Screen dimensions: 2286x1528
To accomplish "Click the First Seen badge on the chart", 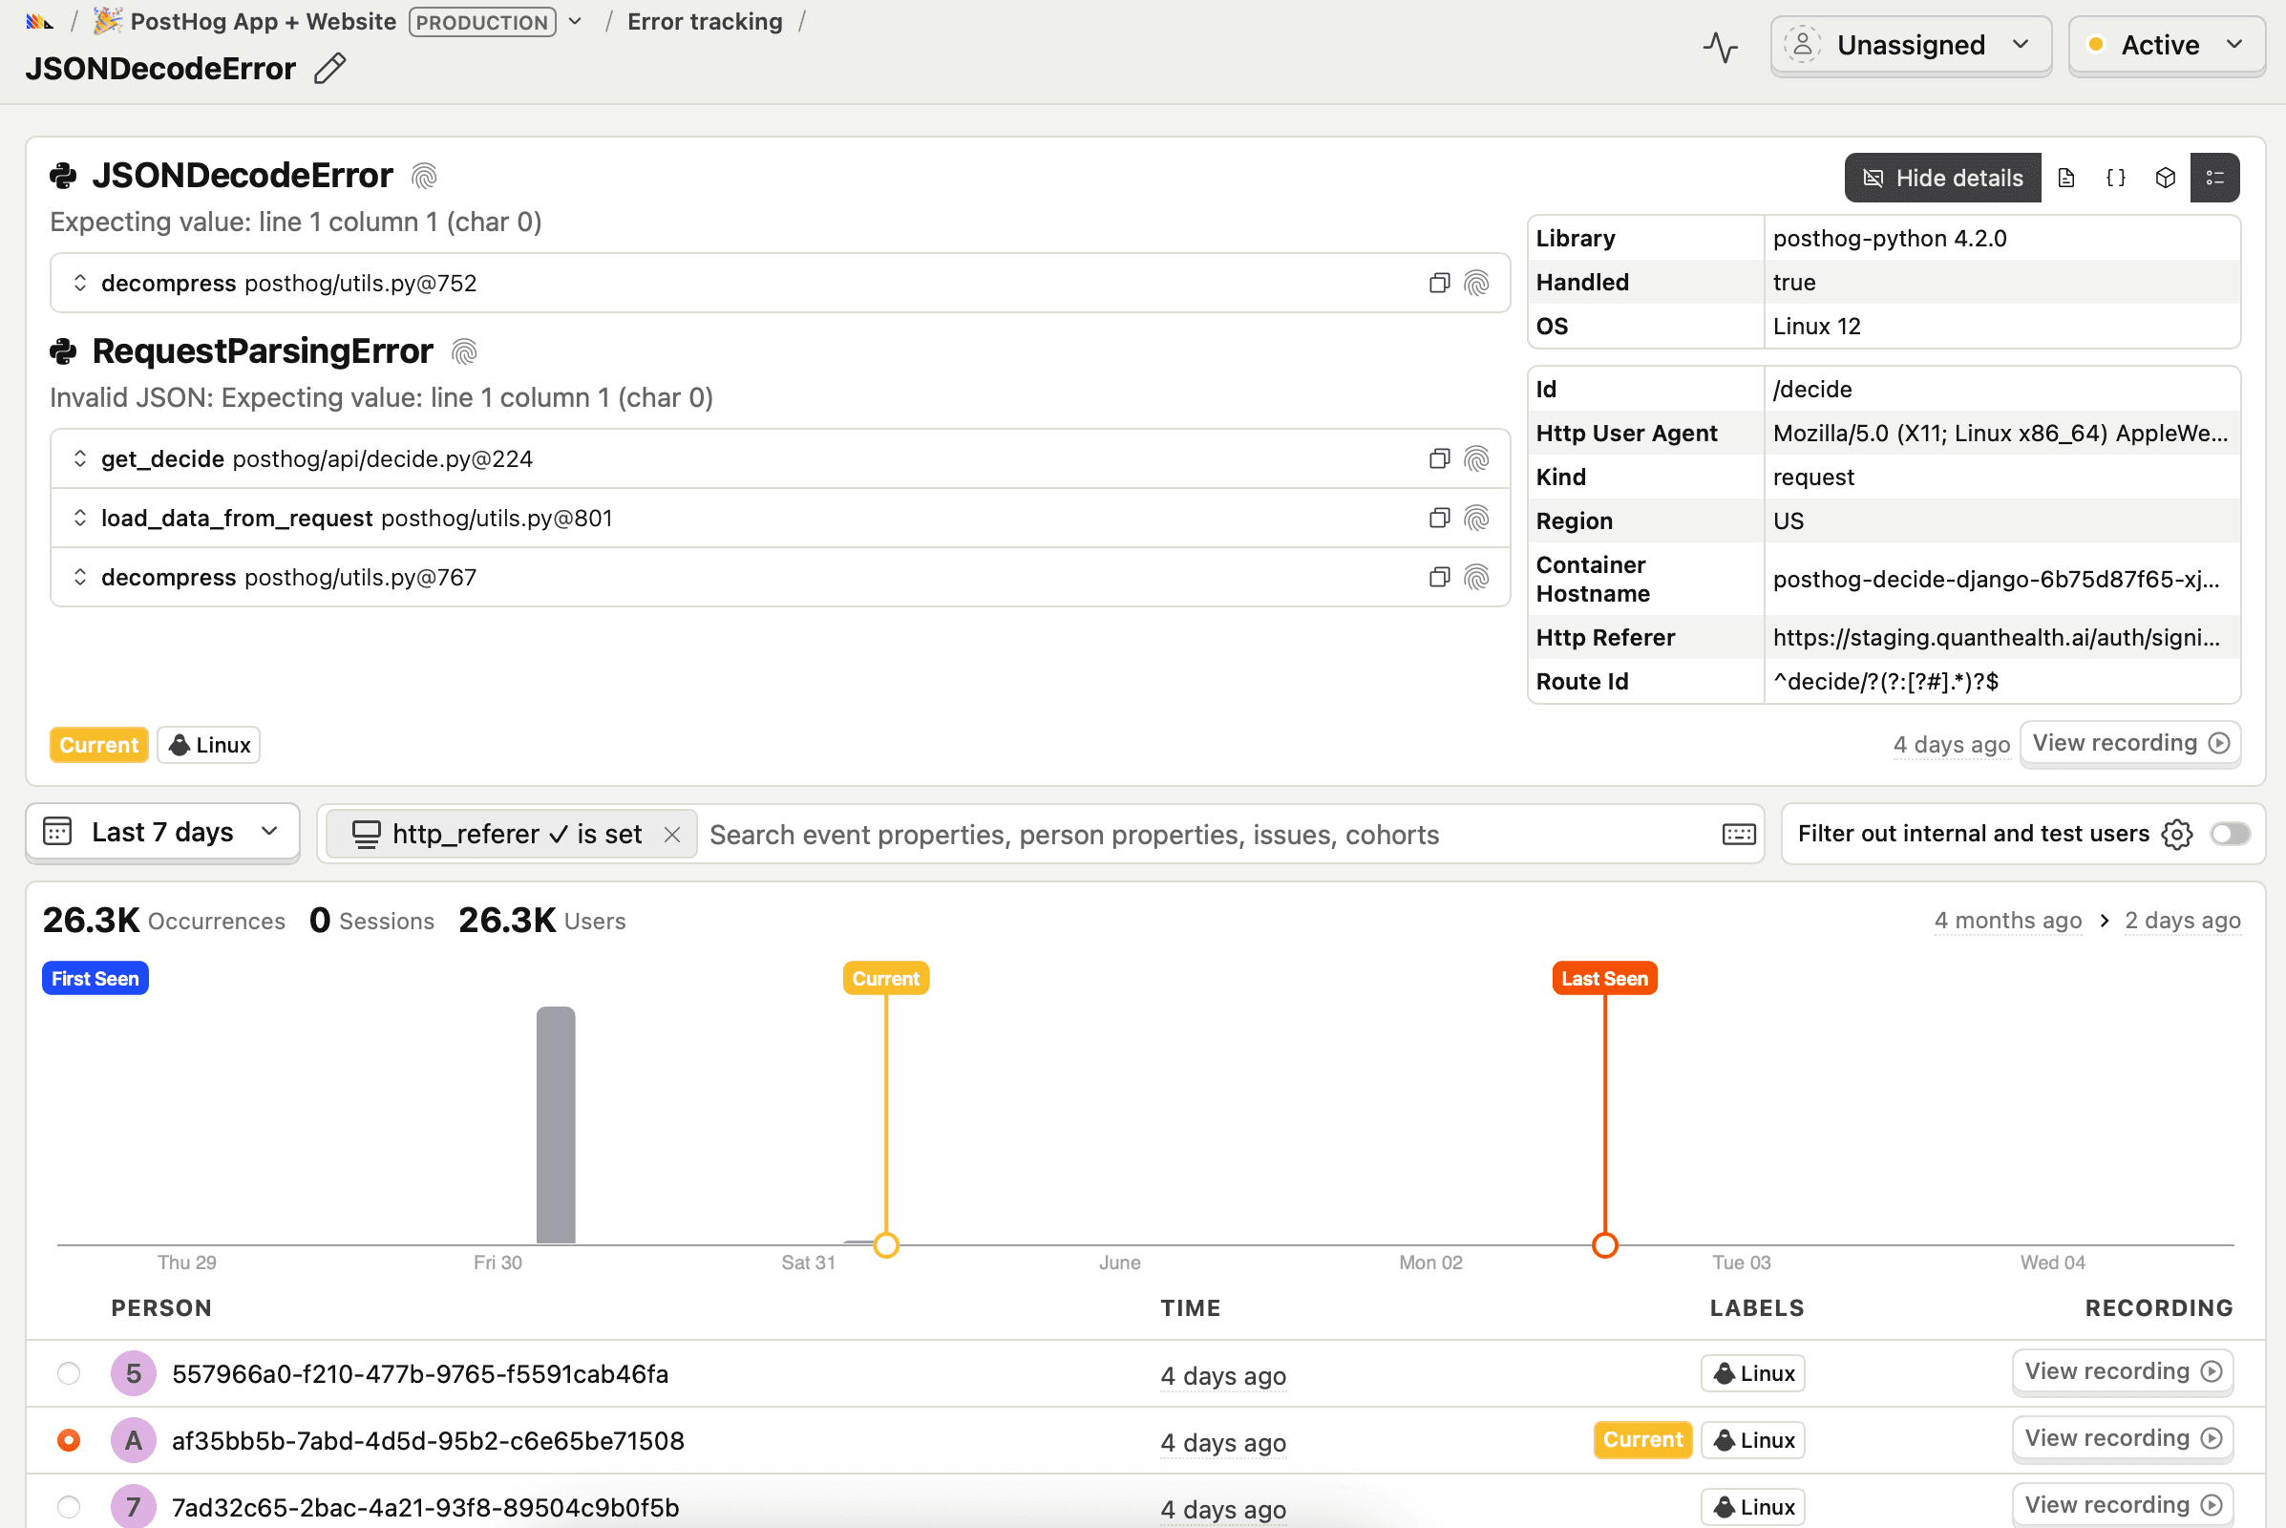I will 95,980.
